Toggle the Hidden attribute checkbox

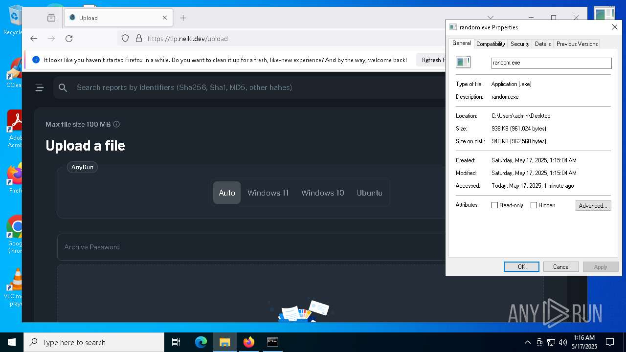tap(534, 205)
